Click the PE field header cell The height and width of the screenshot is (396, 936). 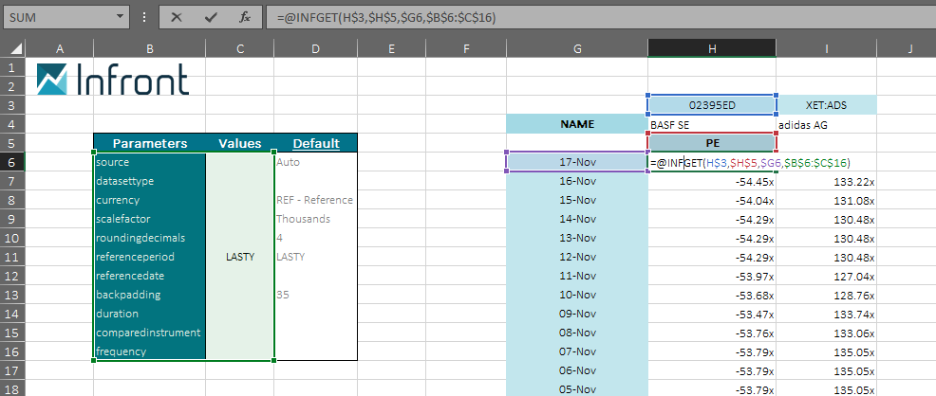(711, 143)
